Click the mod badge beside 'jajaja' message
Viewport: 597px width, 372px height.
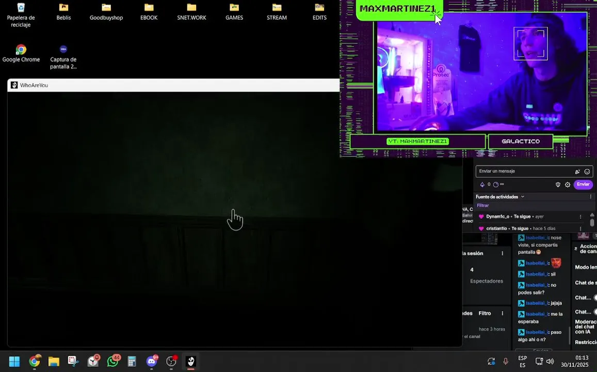(521, 303)
